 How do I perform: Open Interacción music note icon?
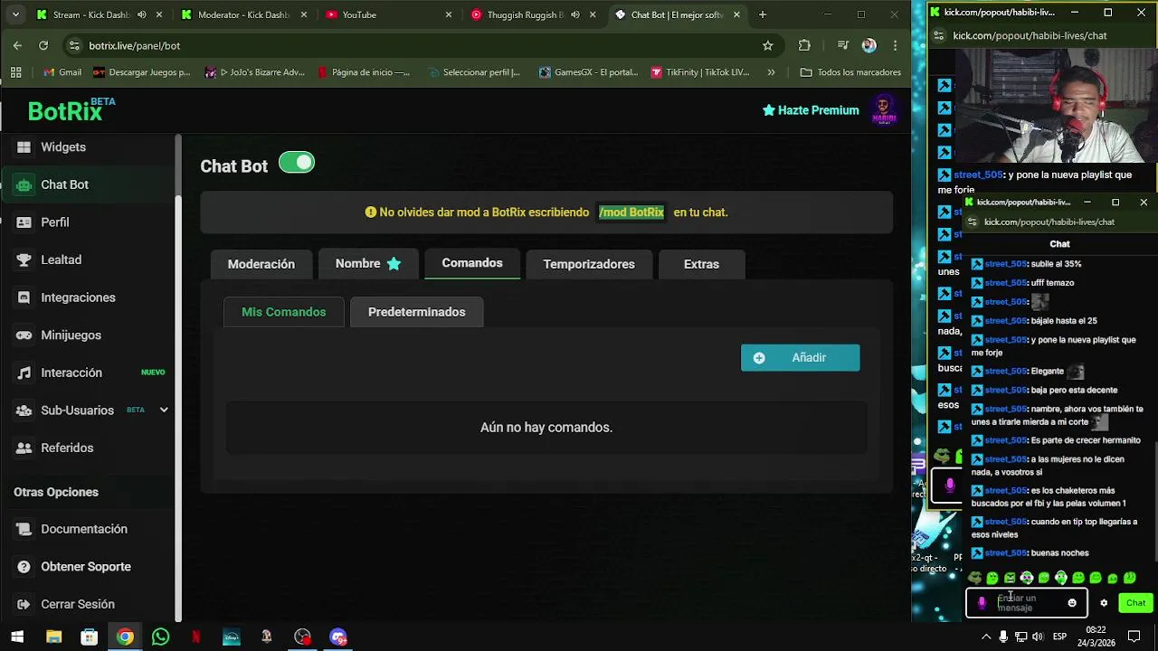pos(24,373)
